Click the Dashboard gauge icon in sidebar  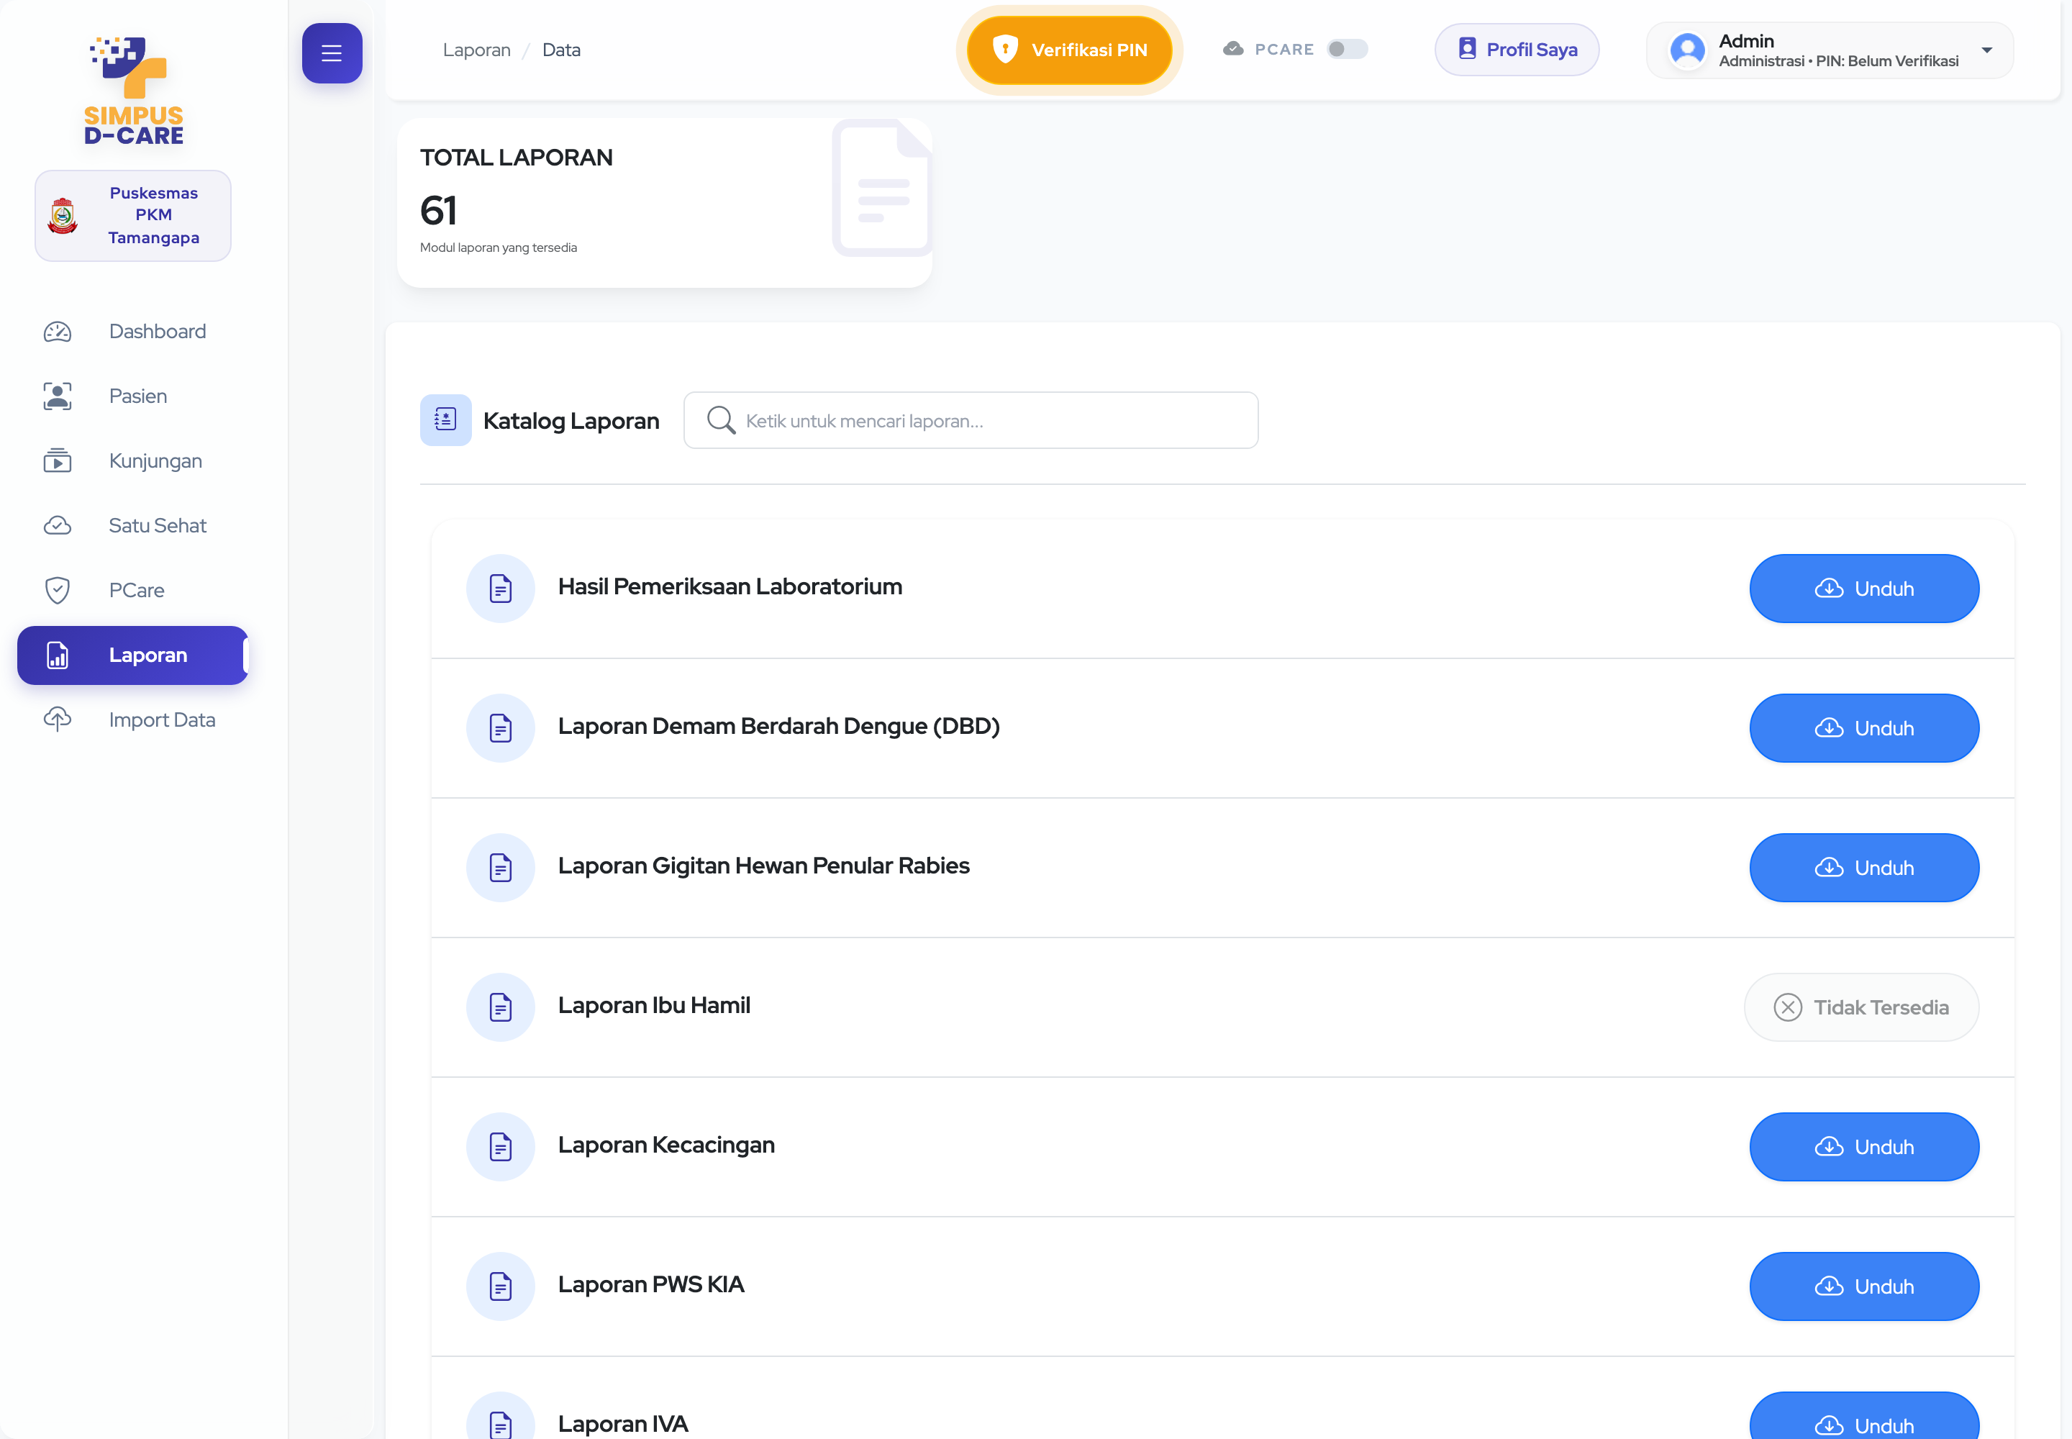58,332
